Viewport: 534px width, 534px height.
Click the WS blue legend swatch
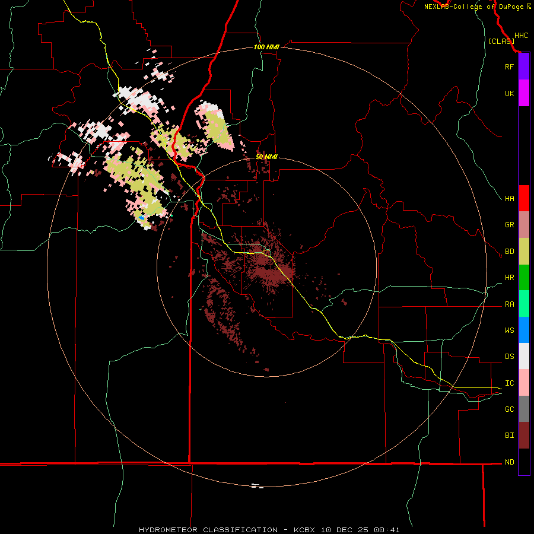pos(524,330)
